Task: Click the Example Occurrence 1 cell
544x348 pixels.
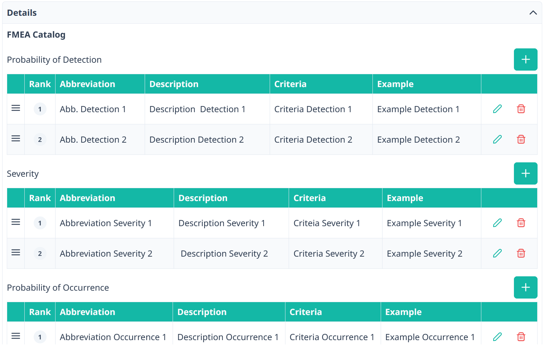Action: 430,337
